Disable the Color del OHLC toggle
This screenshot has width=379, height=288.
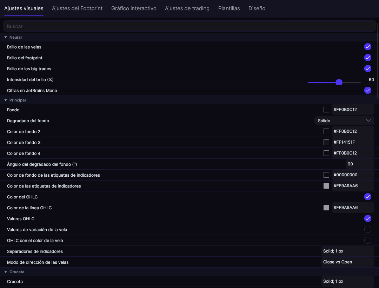(x=367, y=197)
